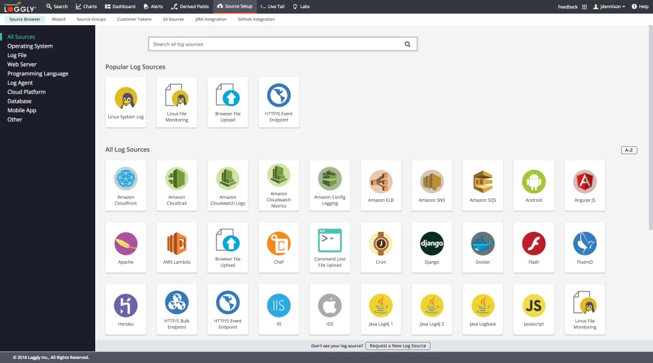This screenshot has width=653, height=363.
Task: Open the jdennison user dropdown
Action: point(609,7)
